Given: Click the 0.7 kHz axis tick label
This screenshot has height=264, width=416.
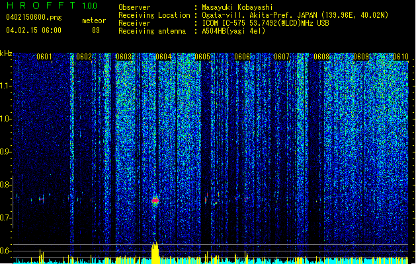Looking at the screenshot, I should pos(5,218).
